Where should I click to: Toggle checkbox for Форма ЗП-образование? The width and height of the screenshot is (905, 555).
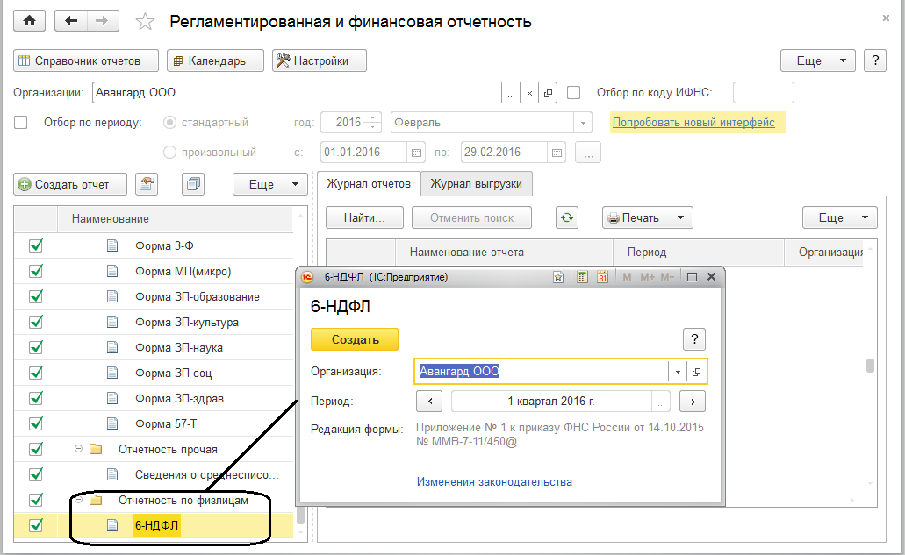[36, 296]
